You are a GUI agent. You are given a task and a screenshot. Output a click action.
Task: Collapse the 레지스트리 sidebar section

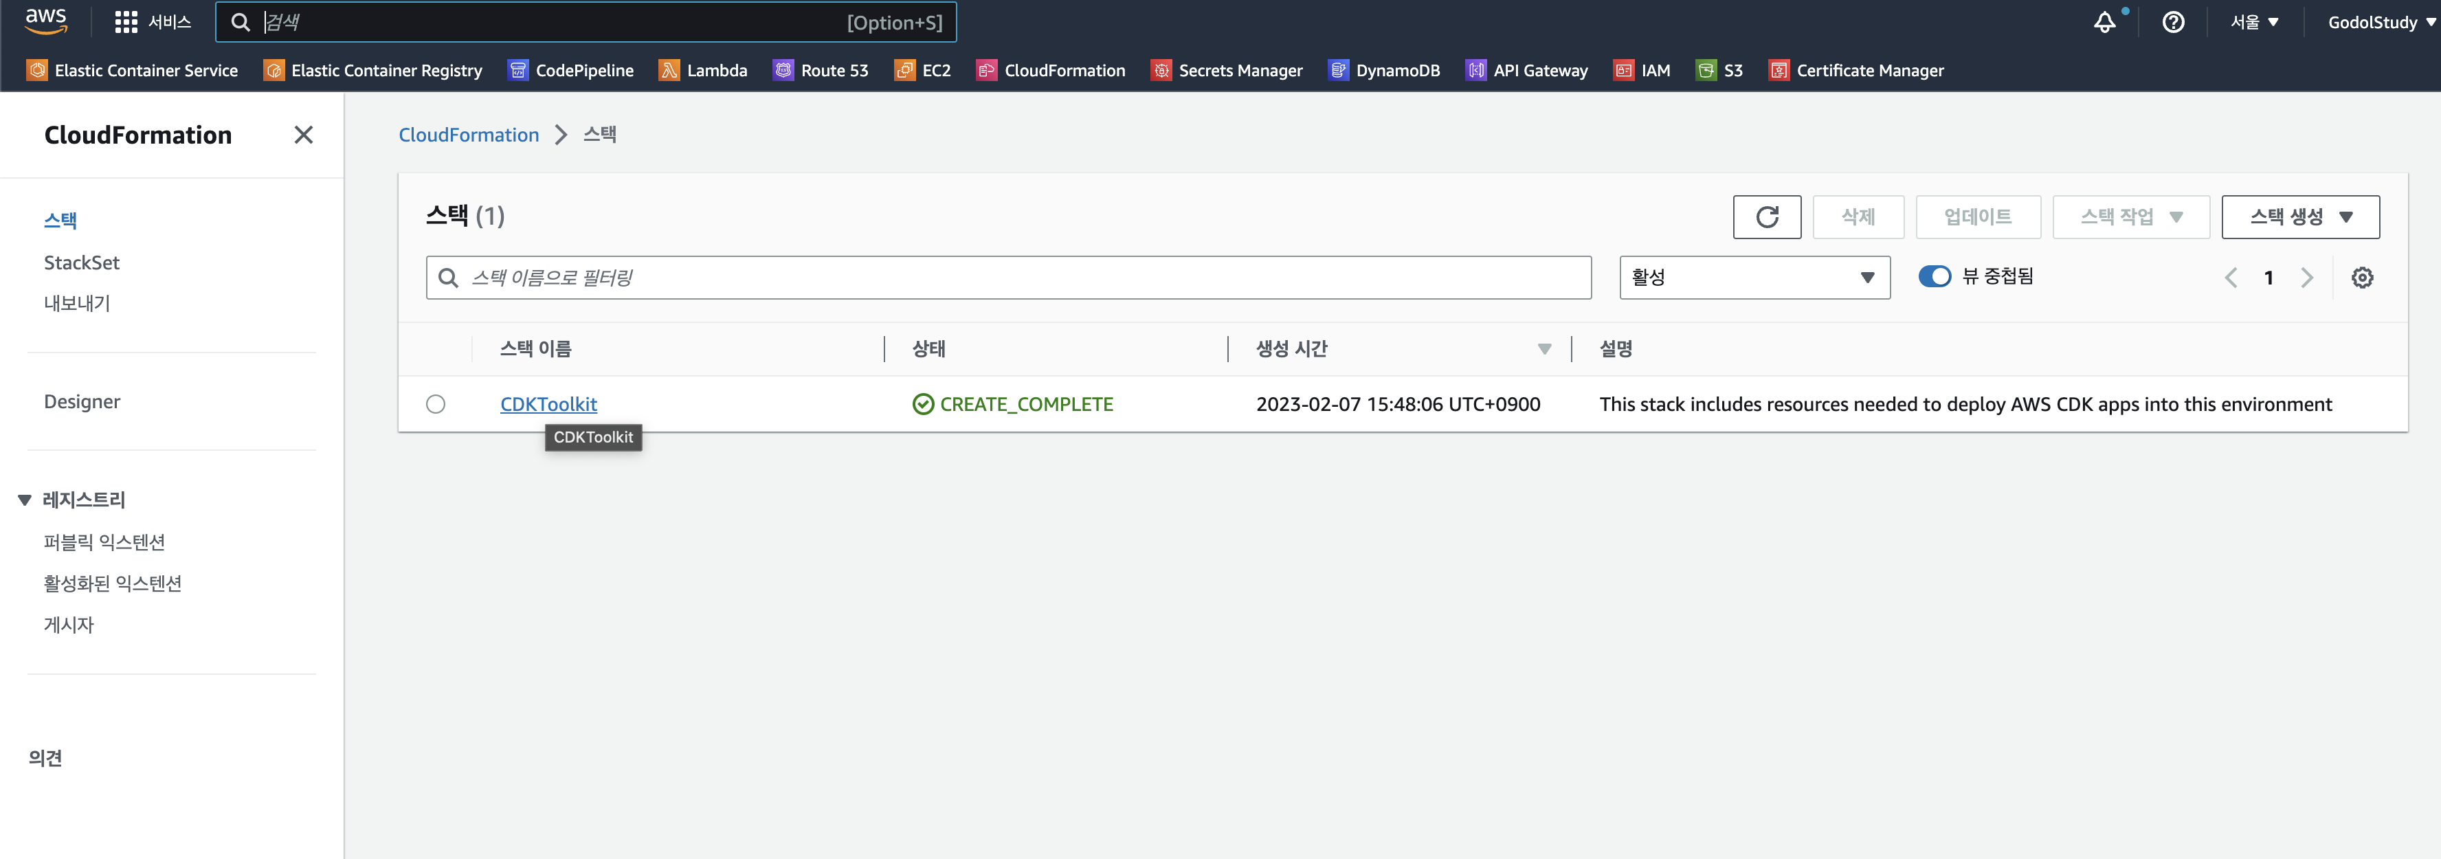coord(25,500)
